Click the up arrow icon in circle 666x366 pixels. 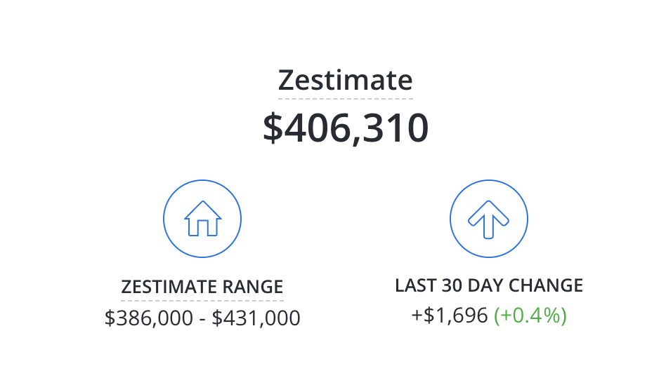pos(488,218)
